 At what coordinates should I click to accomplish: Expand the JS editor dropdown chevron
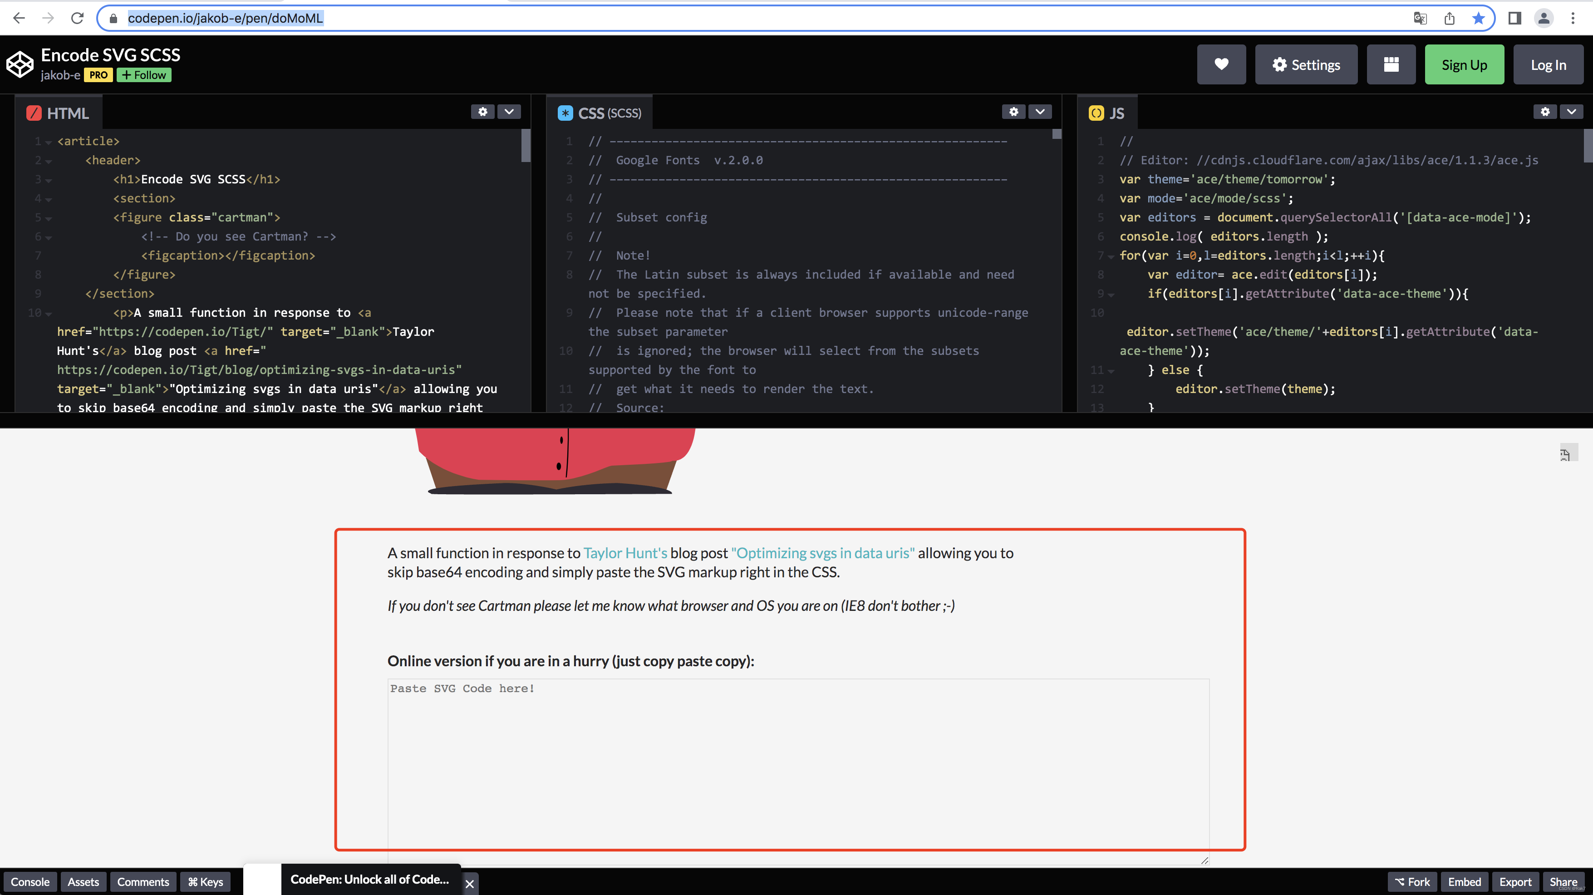1571,111
